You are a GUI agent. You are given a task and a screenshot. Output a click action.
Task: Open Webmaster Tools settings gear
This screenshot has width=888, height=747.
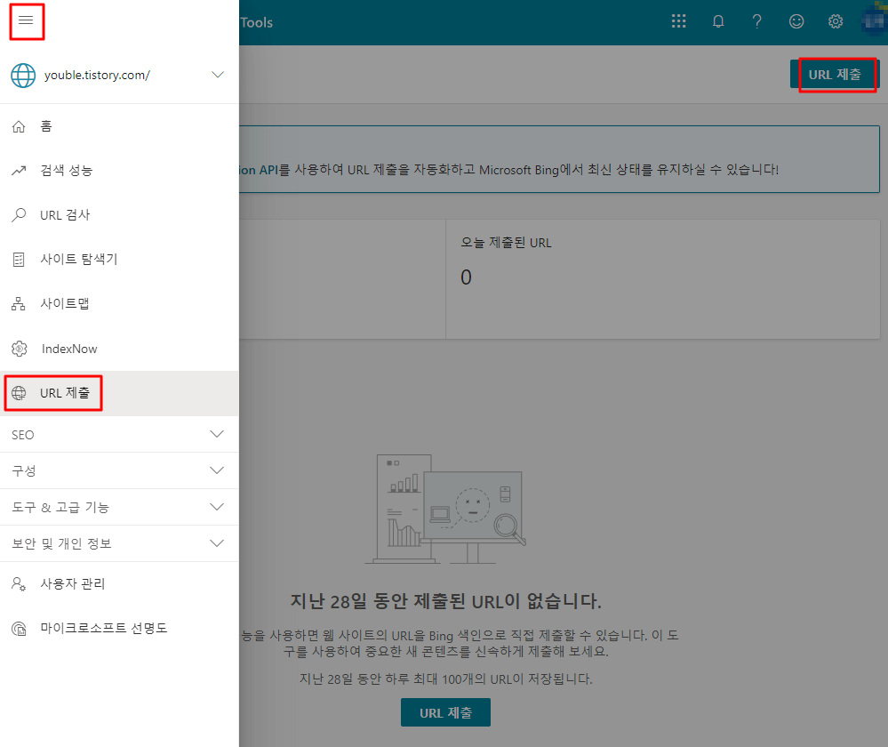(x=835, y=20)
